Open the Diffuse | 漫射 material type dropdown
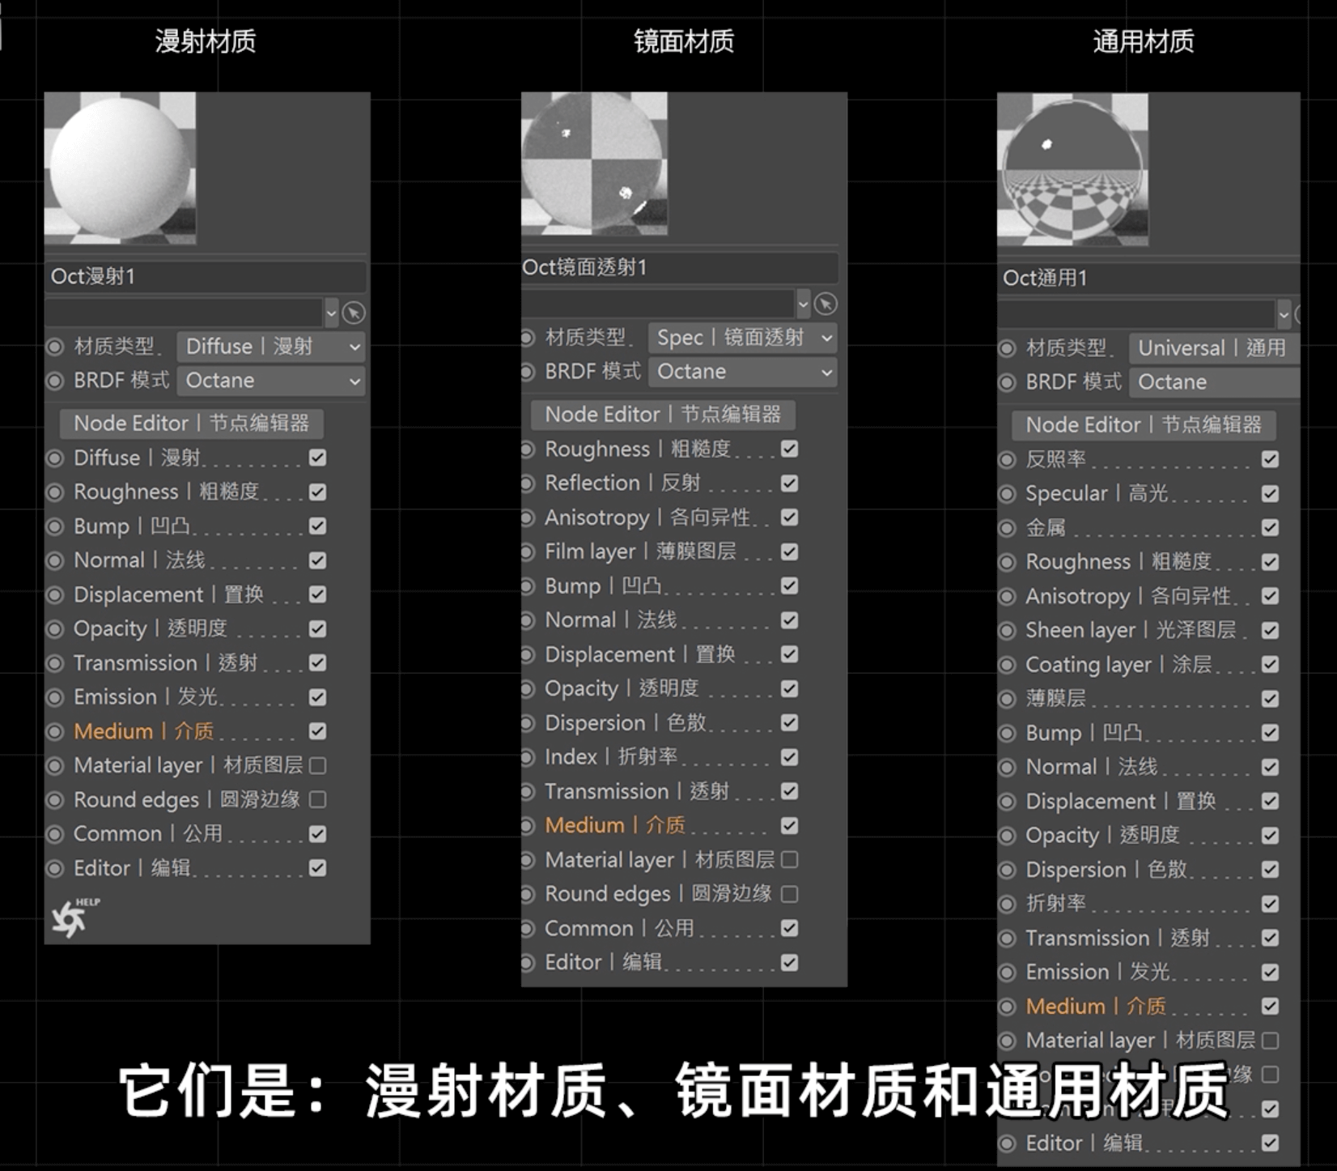 tap(271, 347)
